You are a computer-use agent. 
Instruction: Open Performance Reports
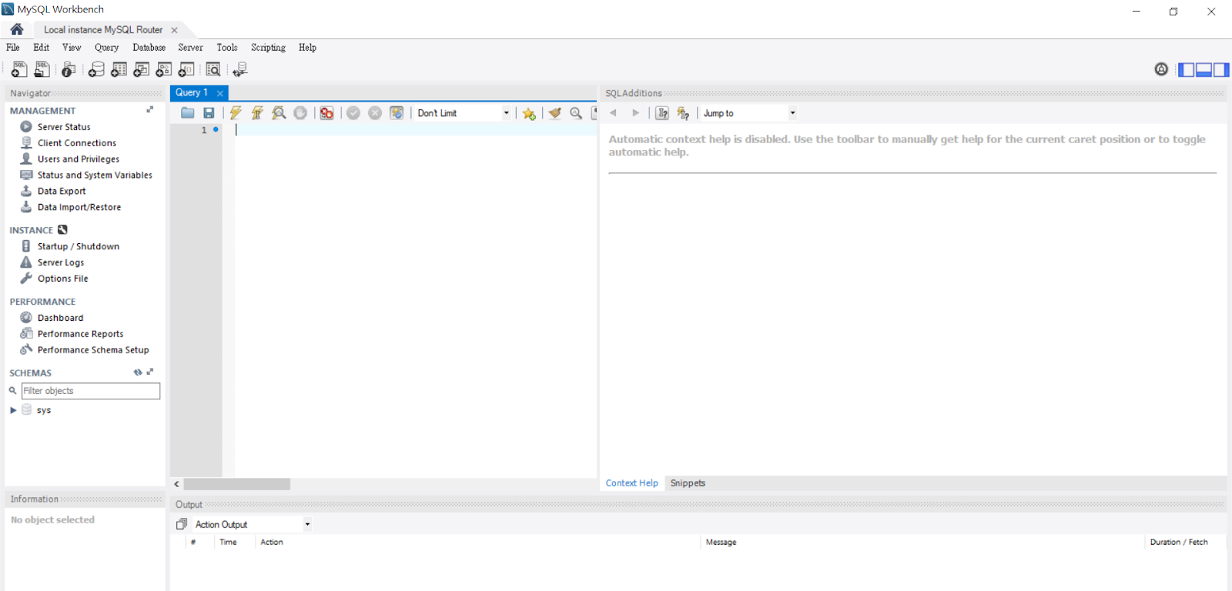[x=80, y=334]
